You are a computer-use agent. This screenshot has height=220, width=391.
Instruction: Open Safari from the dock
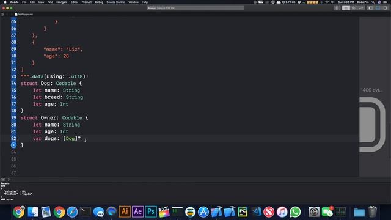(x=72, y=212)
